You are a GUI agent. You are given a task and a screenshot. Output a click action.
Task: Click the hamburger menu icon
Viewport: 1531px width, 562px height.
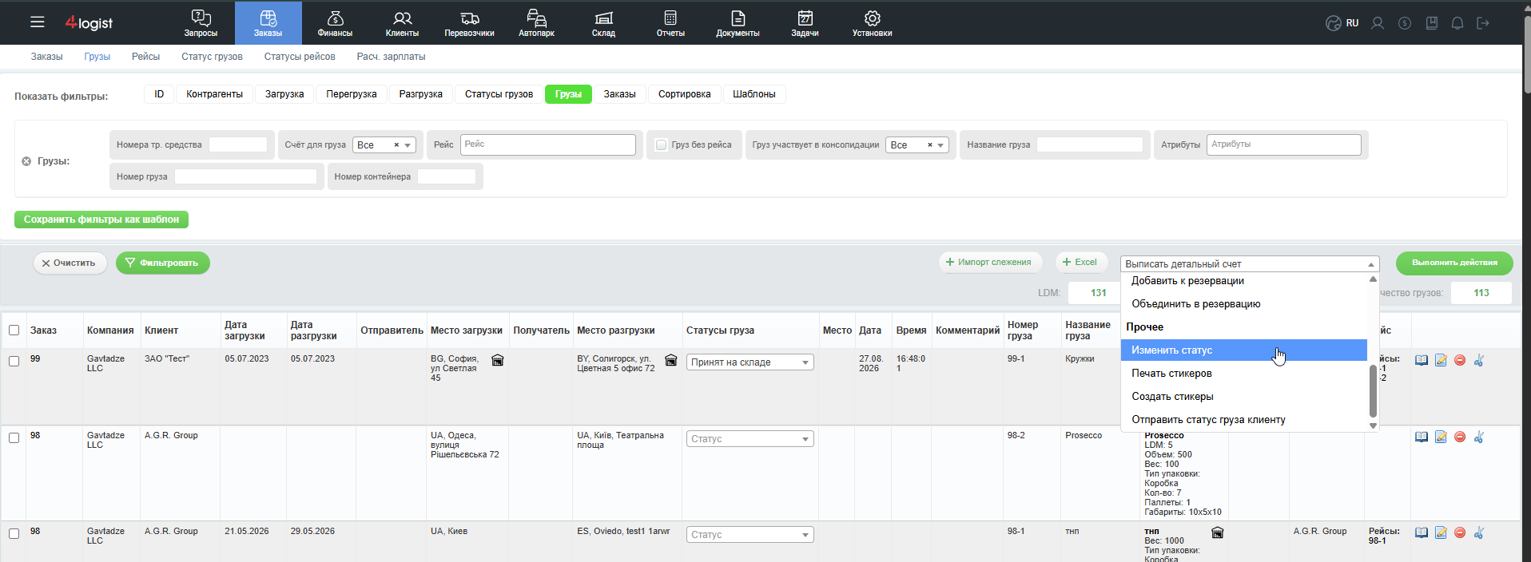(38, 22)
